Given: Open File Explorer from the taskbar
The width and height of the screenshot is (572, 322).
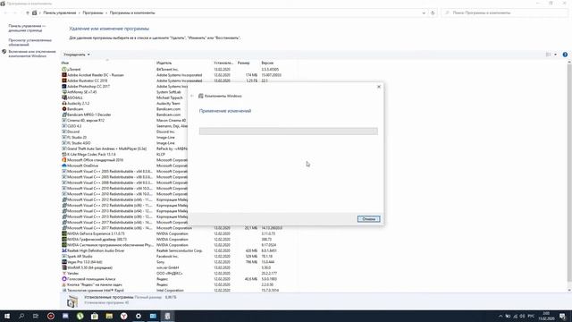Looking at the screenshot, I should coord(109,316).
